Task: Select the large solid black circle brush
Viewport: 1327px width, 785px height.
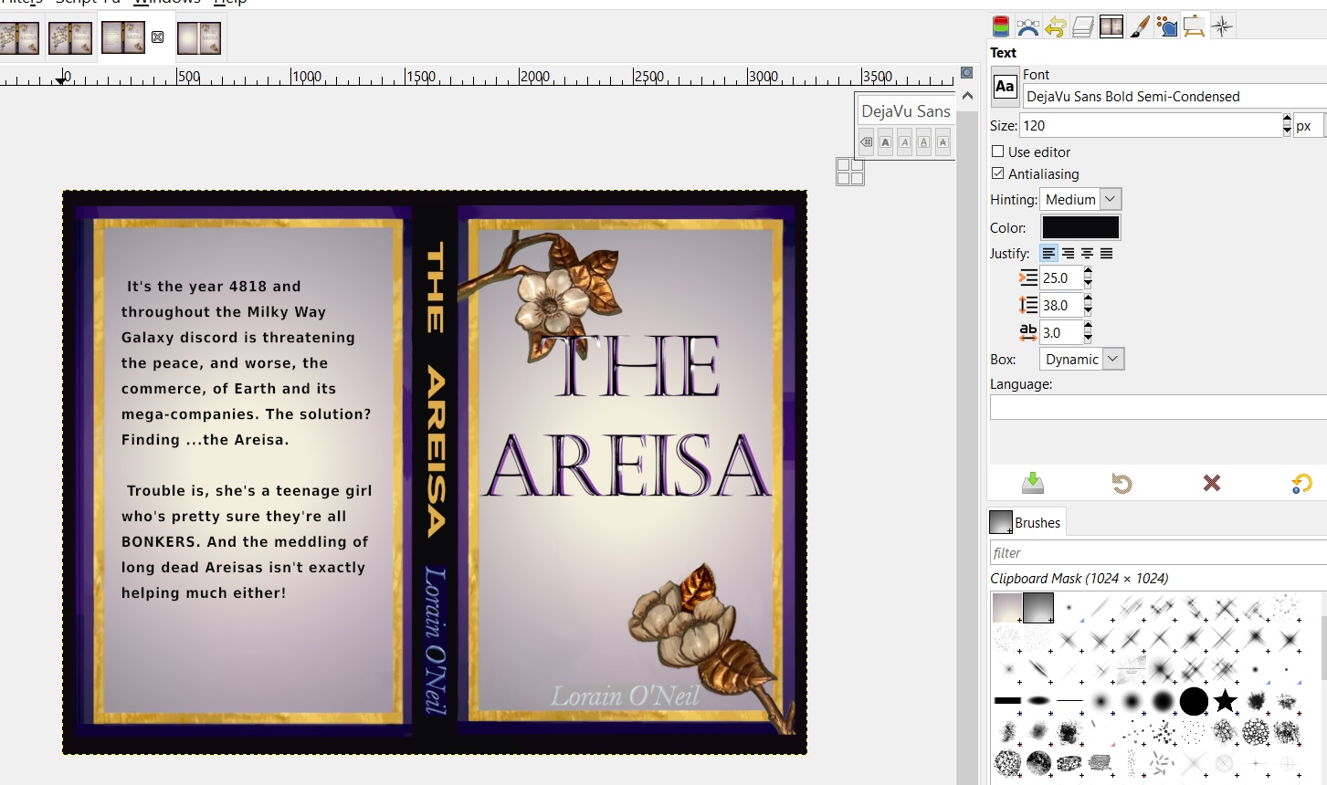Action: tap(1194, 701)
